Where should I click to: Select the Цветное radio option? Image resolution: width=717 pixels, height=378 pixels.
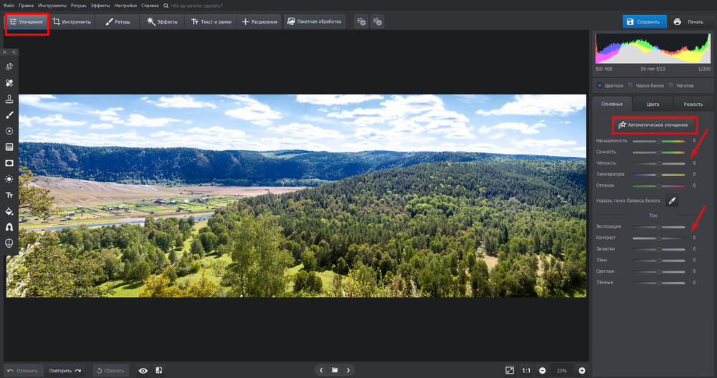pyautogui.click(x=600, y=85)
